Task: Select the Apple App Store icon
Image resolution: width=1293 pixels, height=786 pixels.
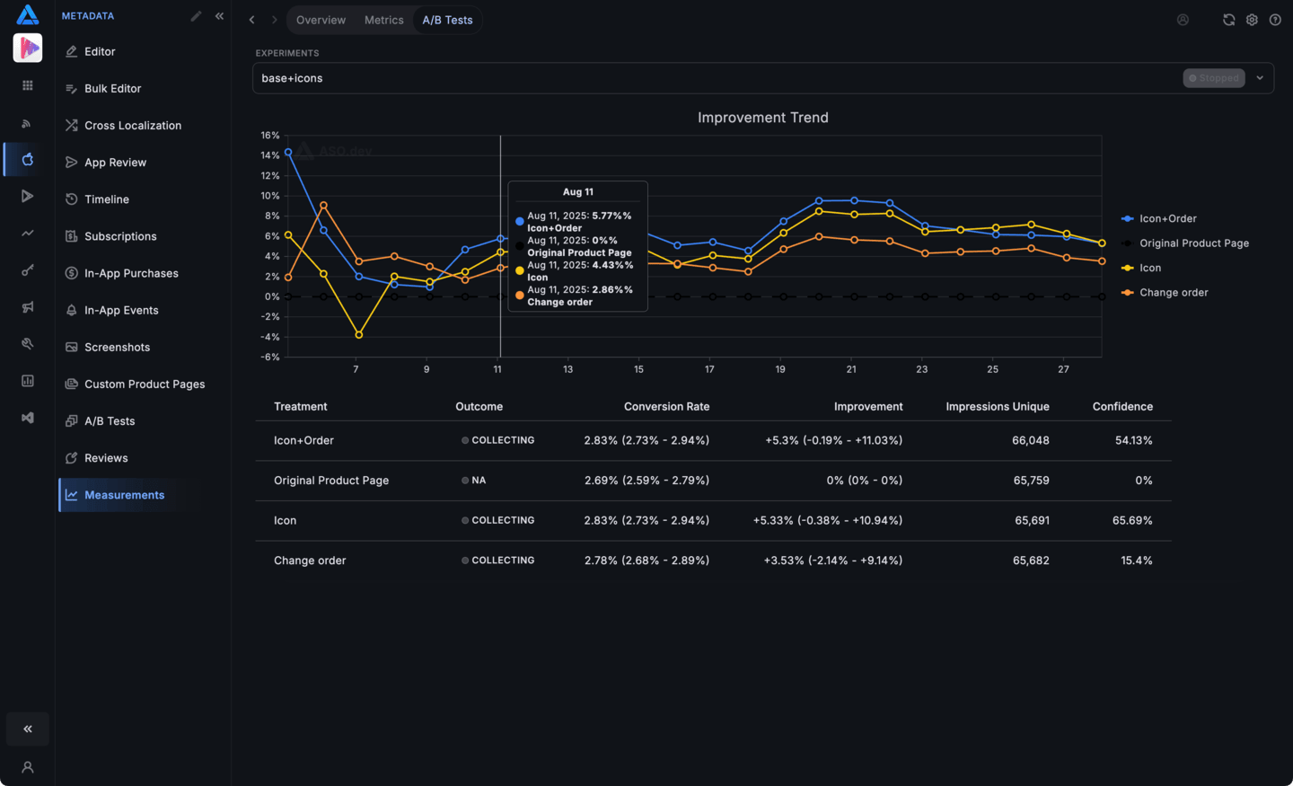Action: click(28, 159)
